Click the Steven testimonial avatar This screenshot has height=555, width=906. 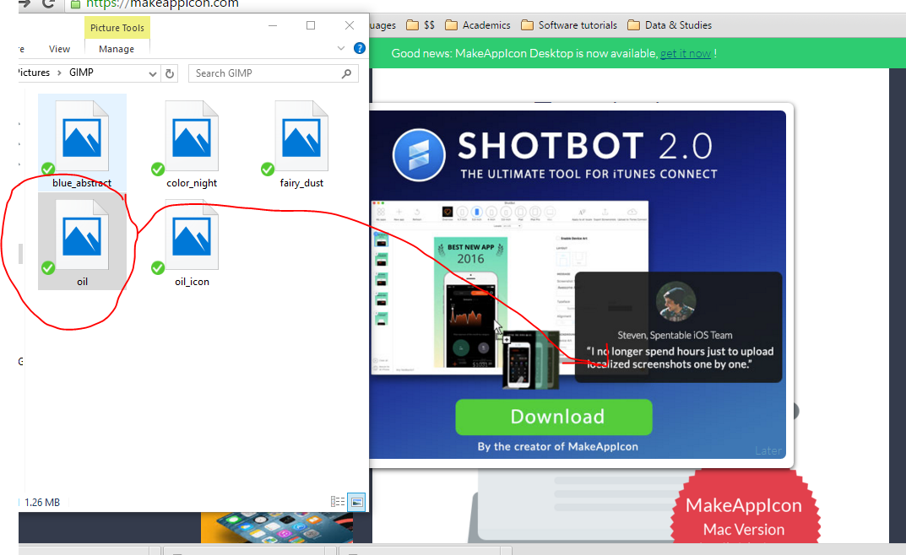[676, 301]
